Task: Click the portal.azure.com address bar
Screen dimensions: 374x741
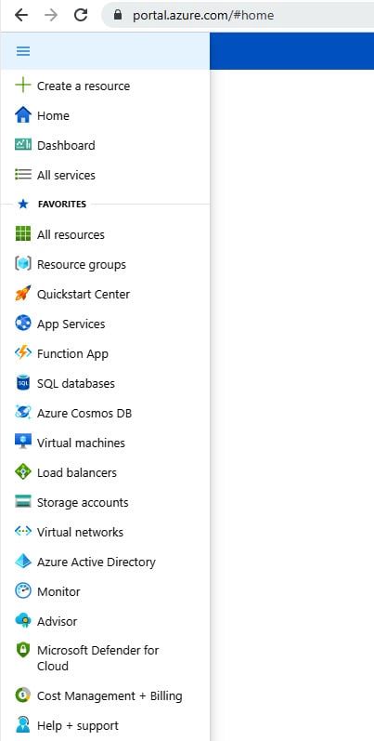Action: click(x=238, y=15)
